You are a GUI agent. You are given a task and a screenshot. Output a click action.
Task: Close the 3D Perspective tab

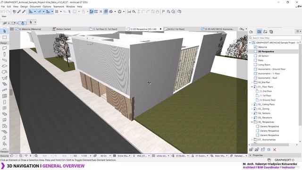[160, 29]
